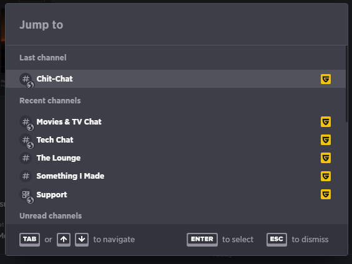The height and width of the screenshot is (264, 352).
Task: Click the up arrow key hint
Action: 64,239
